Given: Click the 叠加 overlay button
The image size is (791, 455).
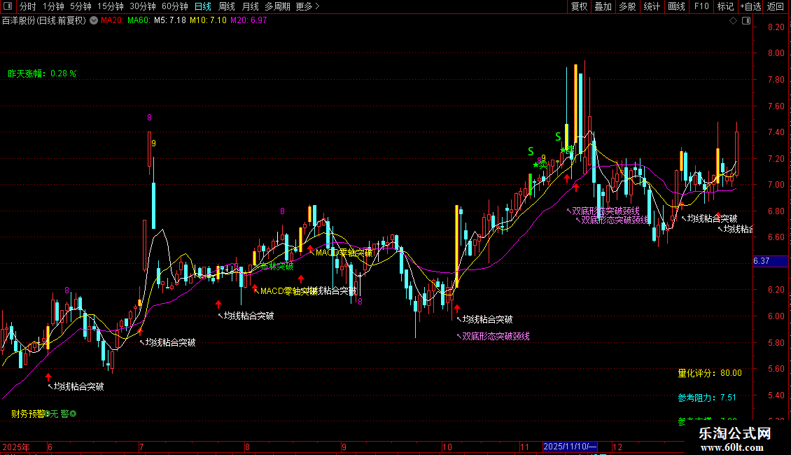Looking at the screenshot, I should coord(603,6).
